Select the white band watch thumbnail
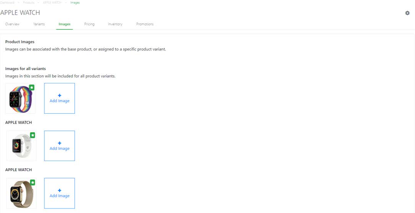The width and height of the screenshot is (415, 213). click(21, 146)
